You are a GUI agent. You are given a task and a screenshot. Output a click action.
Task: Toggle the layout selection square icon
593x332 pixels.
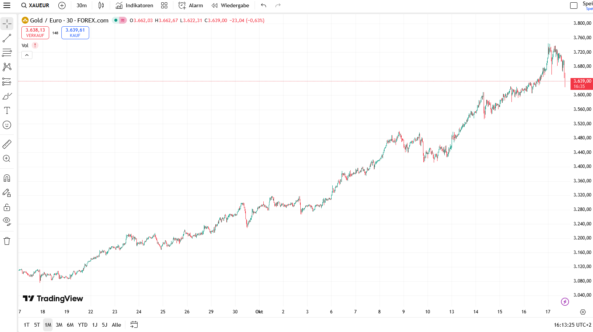pyautogui.click(x=574, y=5)
